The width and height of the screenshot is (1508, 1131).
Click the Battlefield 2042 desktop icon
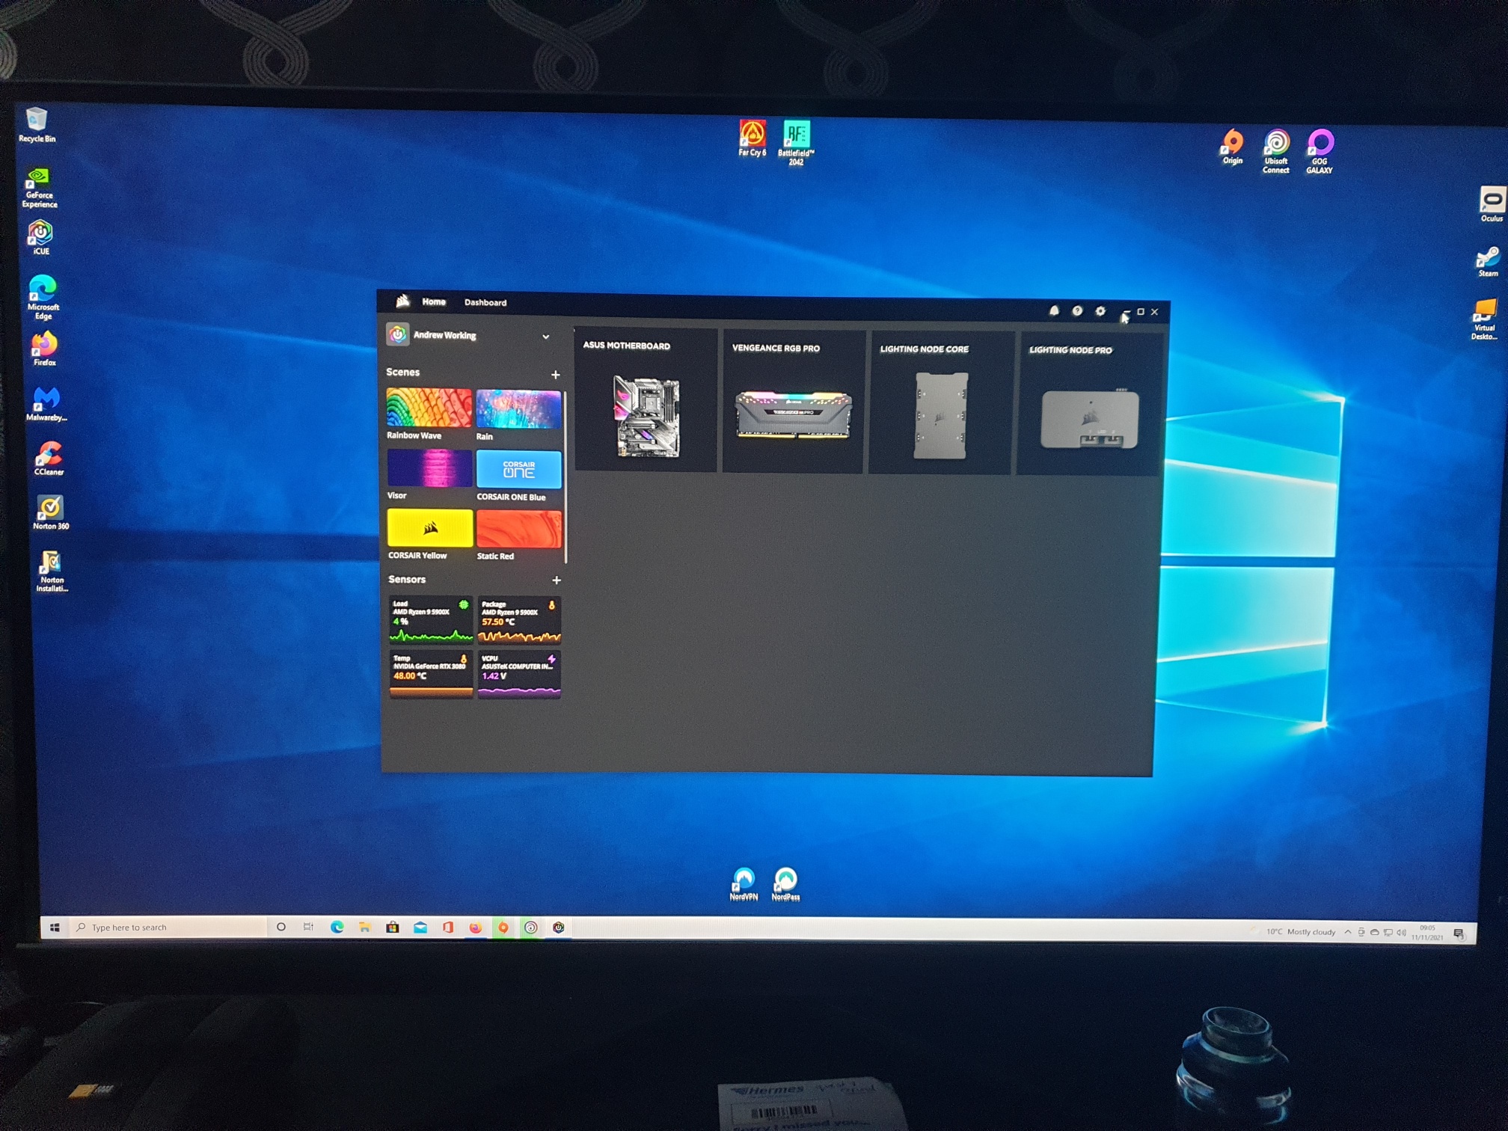click(796, 142)
